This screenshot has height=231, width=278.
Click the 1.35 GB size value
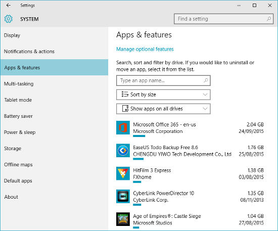[255, 193]
